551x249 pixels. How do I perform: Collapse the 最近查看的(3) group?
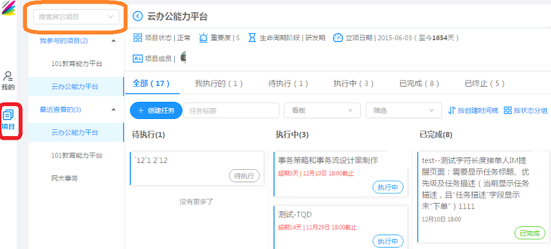coord(113,110)
